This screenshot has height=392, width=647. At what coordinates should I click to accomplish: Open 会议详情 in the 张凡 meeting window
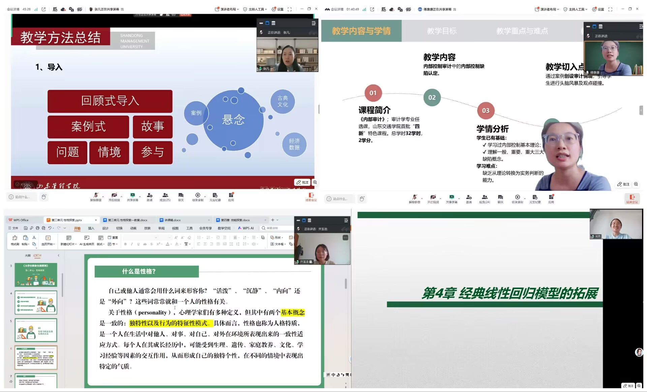click(x=13, y=9)
